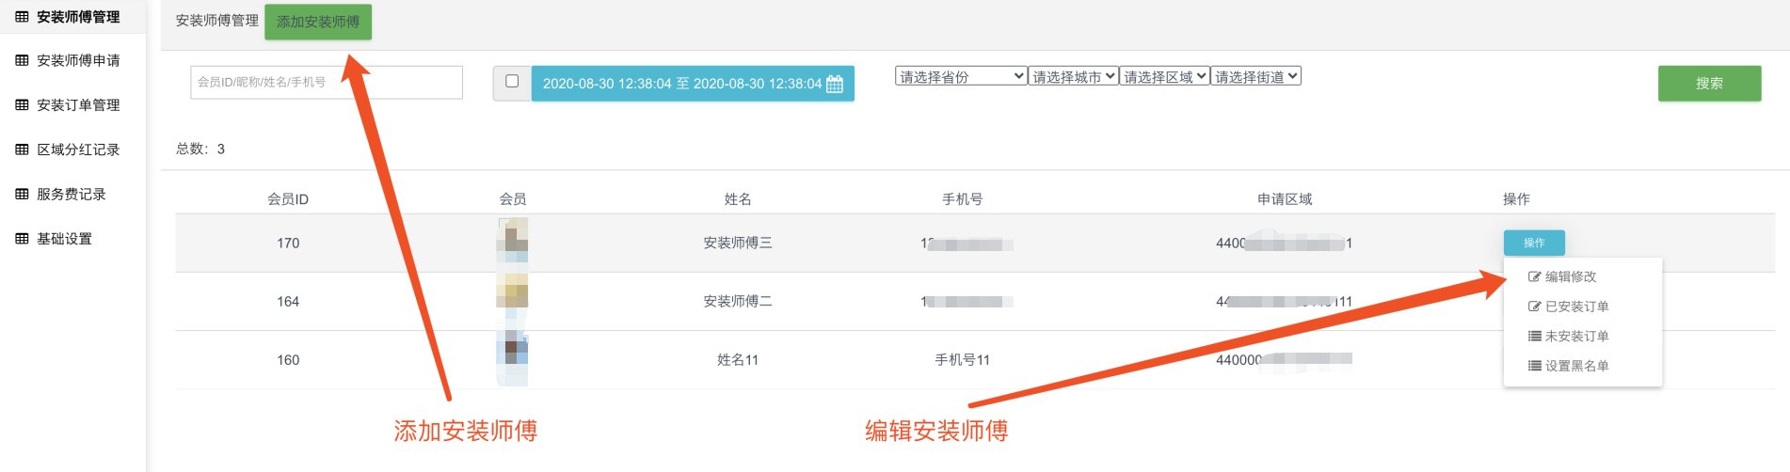
Task: Click the grid icon beside 服务费记录
Action: [22, 194]
